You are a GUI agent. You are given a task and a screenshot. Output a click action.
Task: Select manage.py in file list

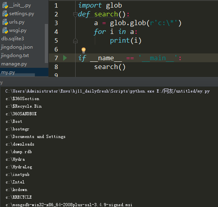tap(14, 64)
